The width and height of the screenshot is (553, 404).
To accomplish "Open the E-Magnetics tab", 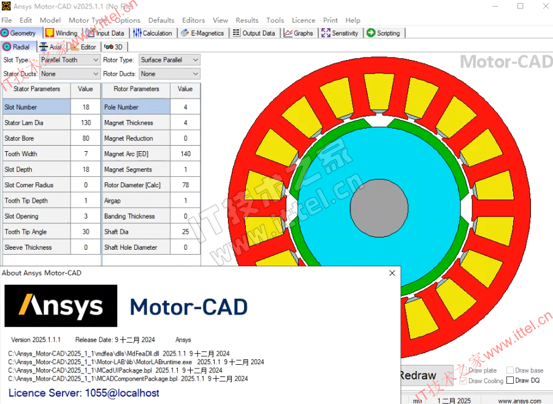I will click(x=203, y=33).
